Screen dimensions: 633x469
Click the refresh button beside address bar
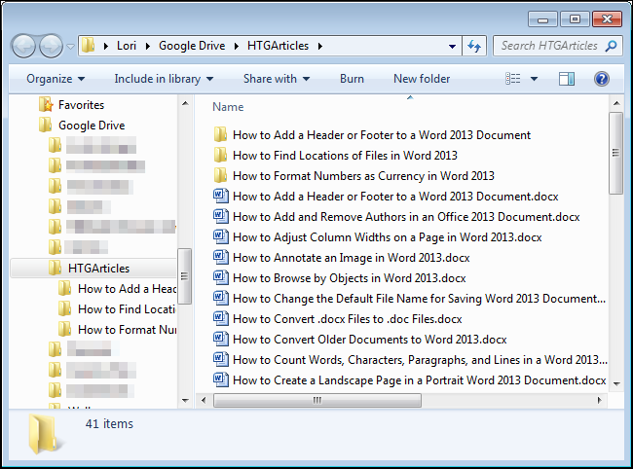[475, 46]
